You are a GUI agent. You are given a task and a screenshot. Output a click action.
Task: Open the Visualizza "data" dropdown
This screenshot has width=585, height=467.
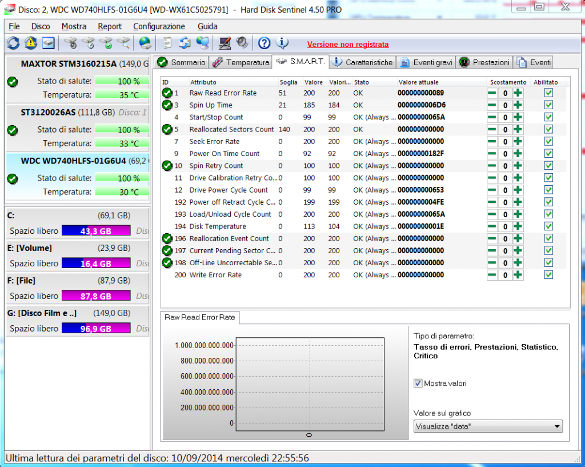[487, 426]
